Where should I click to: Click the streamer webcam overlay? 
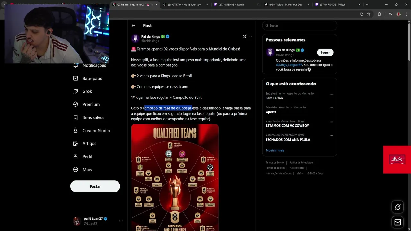(x=57, y=34)
